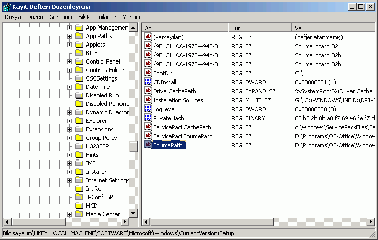Expand the Control Panel tree node

pos(69,61)
